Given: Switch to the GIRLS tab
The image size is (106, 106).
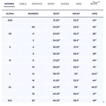Looking at the screenshot, I should pos(23,4).
